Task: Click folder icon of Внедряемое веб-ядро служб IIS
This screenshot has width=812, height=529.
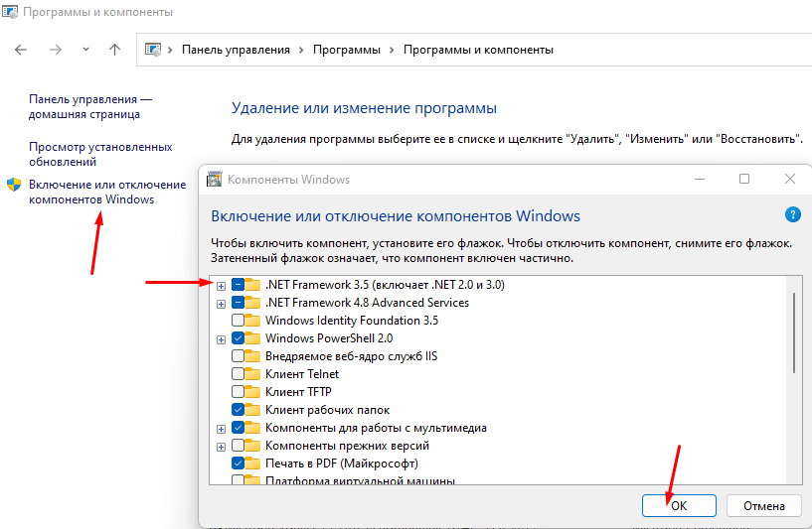Action: 252,355
